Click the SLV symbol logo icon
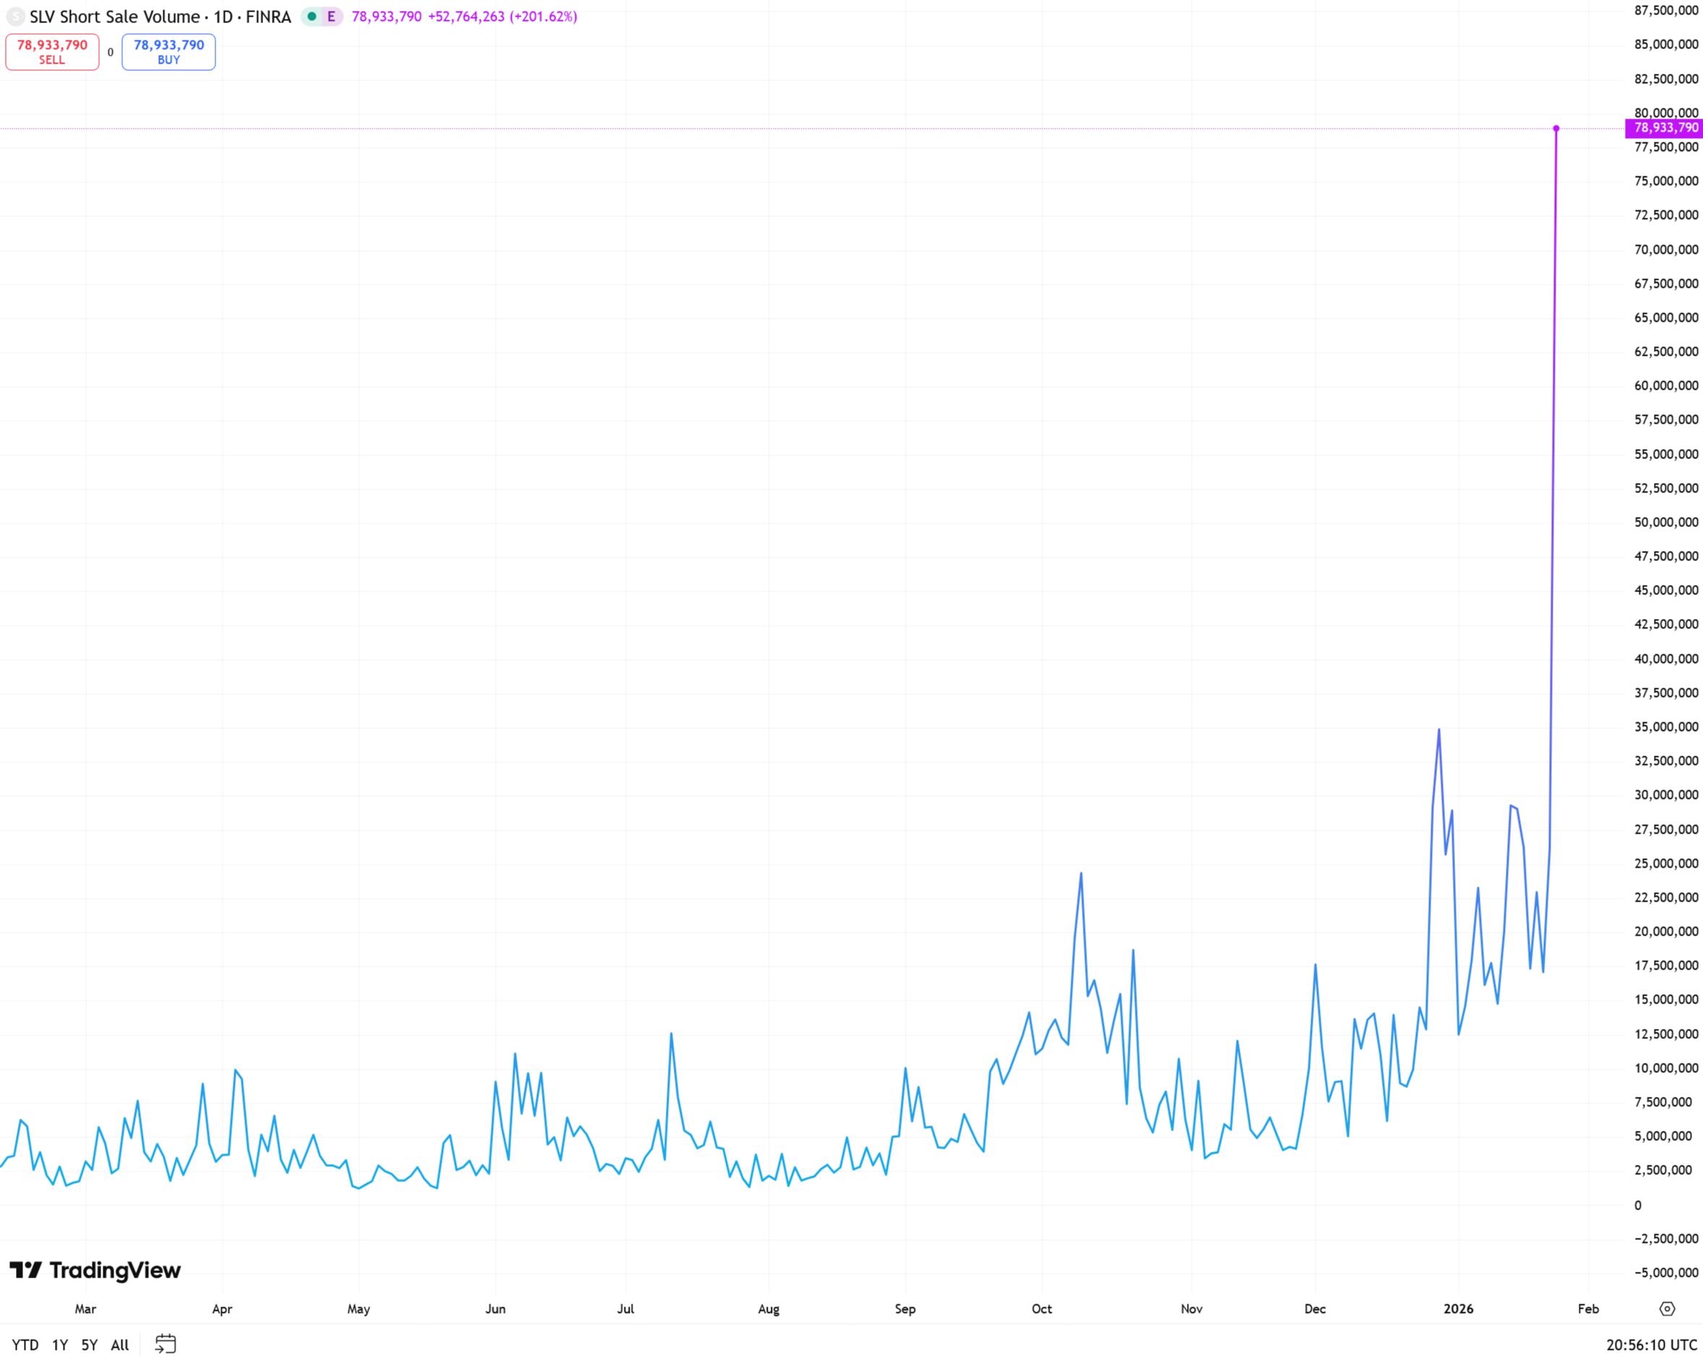The height and width of the screenshot is (1360, 1703). click(x=15, y=17)
